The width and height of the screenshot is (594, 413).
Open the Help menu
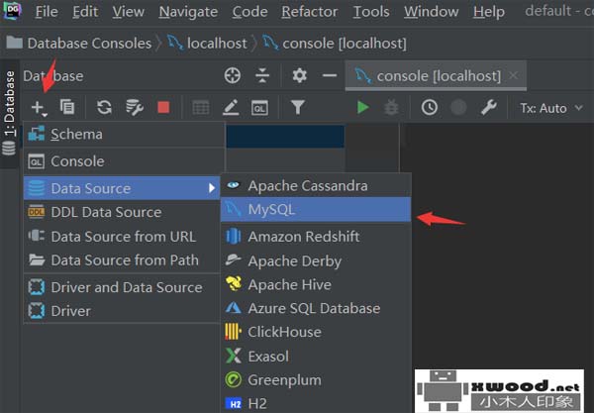coord(489,11)
